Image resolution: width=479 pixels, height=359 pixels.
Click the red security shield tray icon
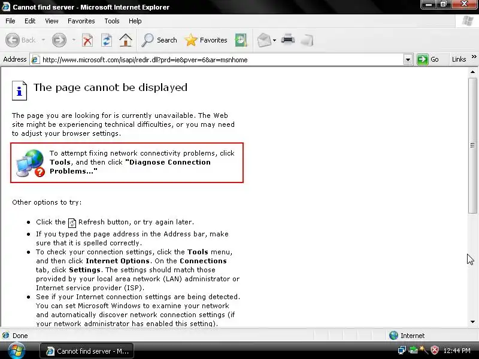point(435,351)
